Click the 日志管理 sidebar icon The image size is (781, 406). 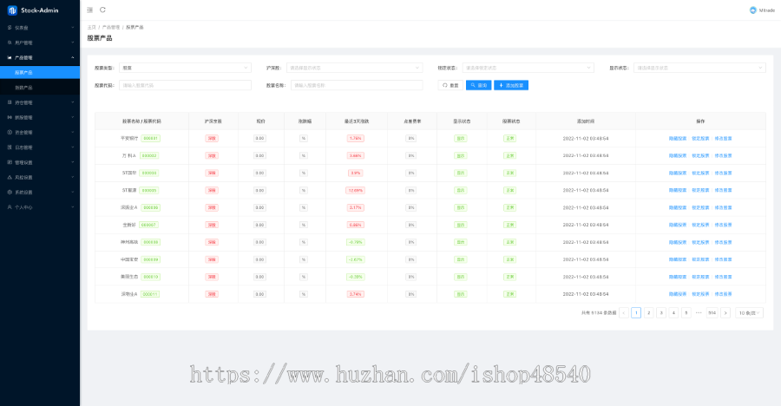pyautogui.click(x=10, y=147)
